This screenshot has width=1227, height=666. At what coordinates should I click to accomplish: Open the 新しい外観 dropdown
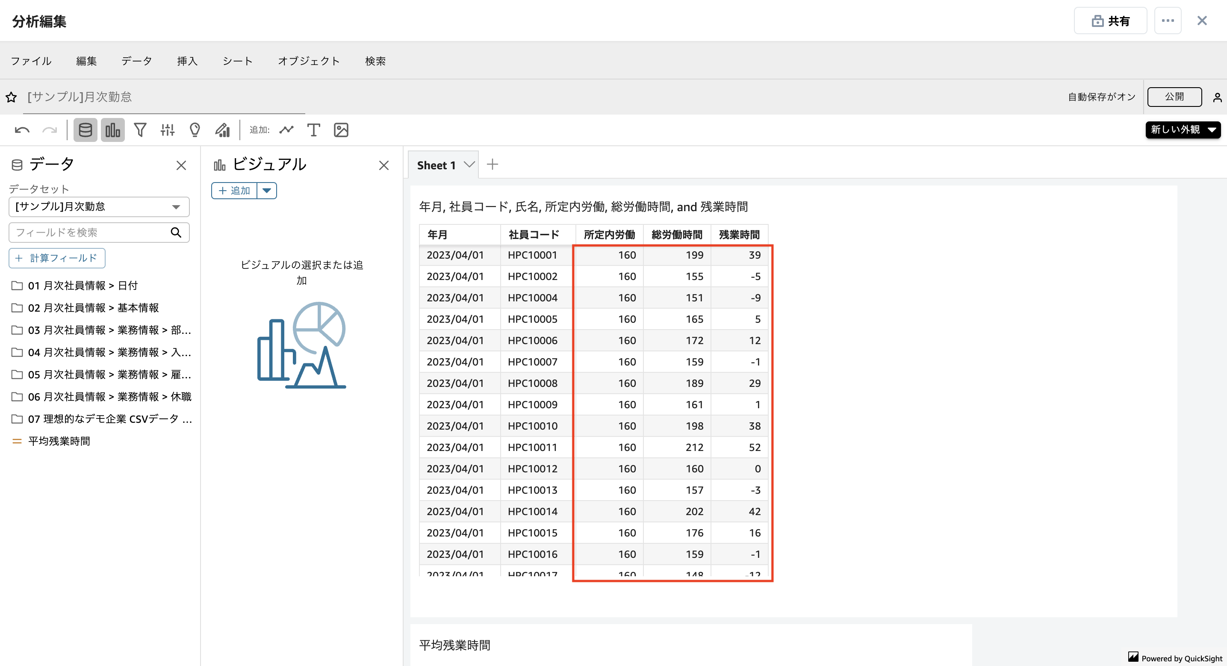click(1183, 130)
